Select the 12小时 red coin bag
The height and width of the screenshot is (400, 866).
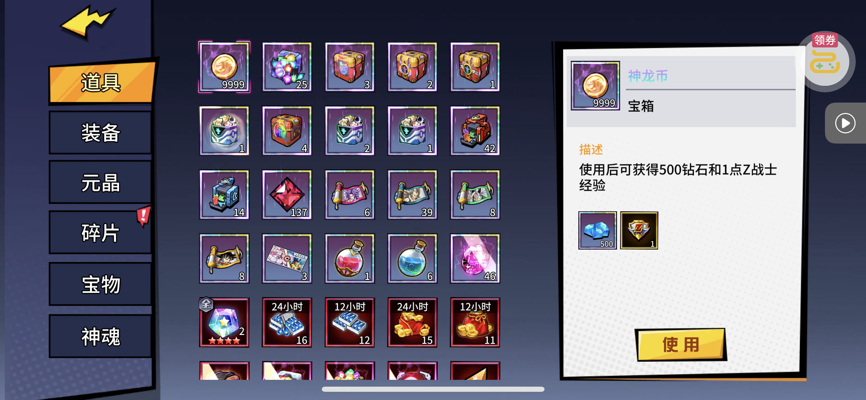[x=475, y=322]
